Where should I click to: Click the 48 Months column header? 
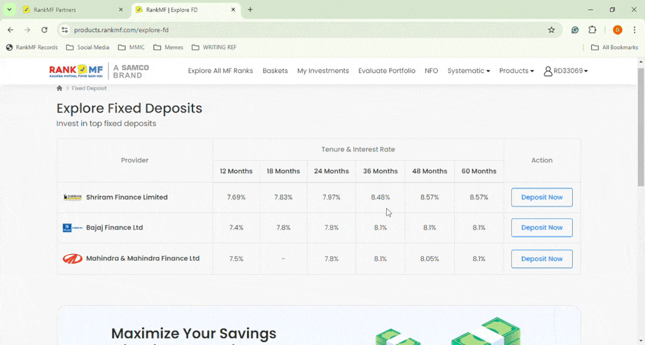(430, 171)
